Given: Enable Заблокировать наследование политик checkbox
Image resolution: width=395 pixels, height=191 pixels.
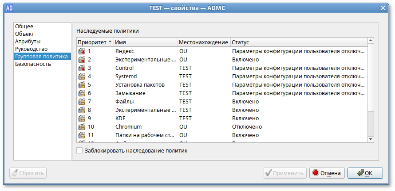Looking at the screenshot, I should [79, 151].
